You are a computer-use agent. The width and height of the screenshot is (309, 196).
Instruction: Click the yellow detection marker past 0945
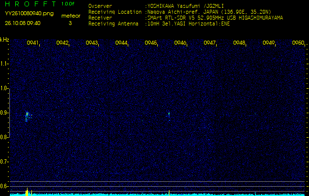click(169, 193)
